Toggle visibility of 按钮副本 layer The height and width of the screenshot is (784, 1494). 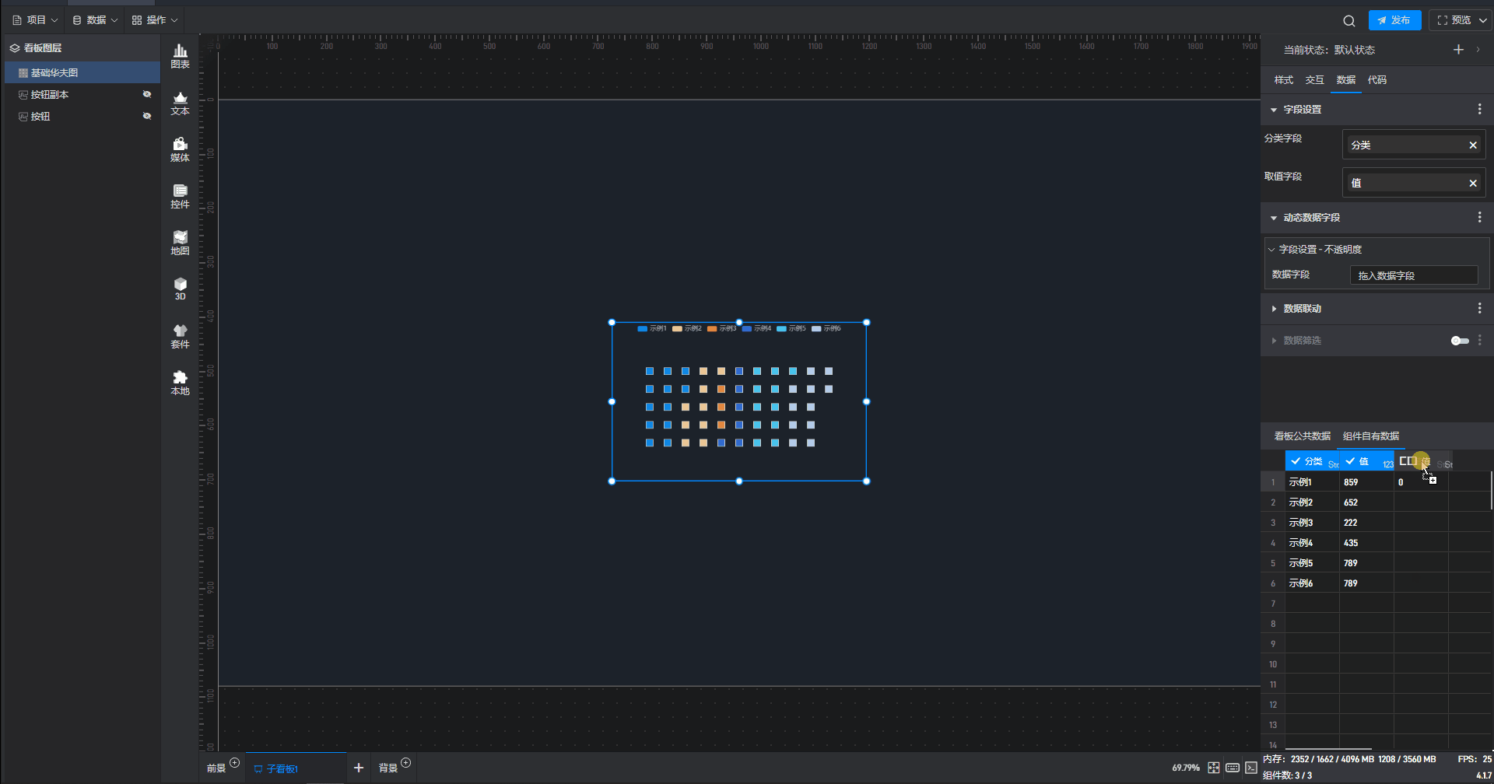[x=146, y=94]
